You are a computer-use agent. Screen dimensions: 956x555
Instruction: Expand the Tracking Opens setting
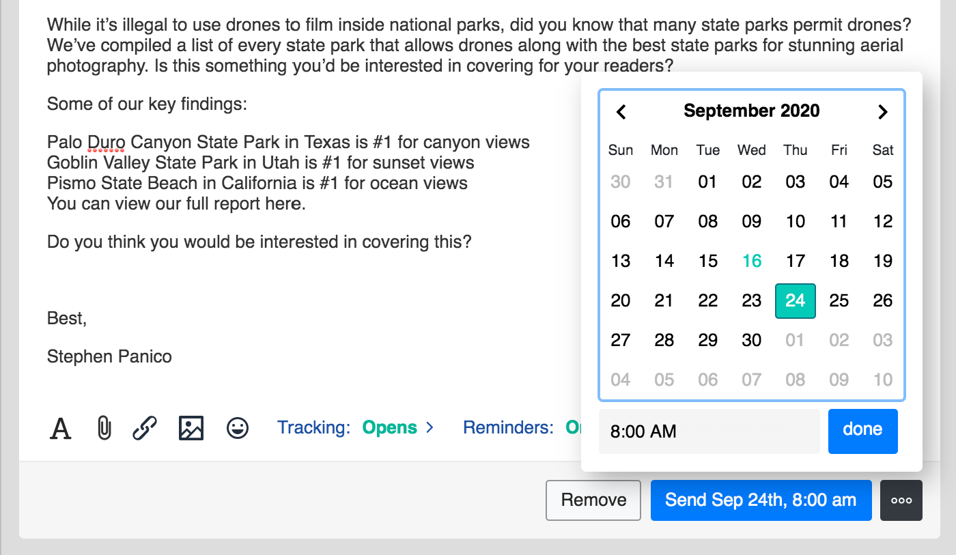pyautogui.click(x=355, y=428)
